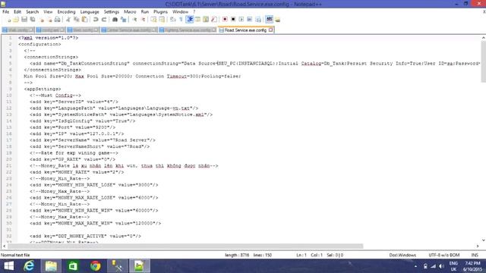This screenshot has width=486, height=273.
Task: Open the Windows Start button
Action: (8, 266)
